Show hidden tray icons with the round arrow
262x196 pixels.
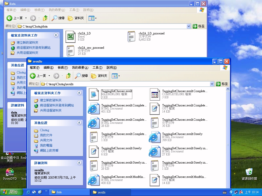[x=231, y=192]
